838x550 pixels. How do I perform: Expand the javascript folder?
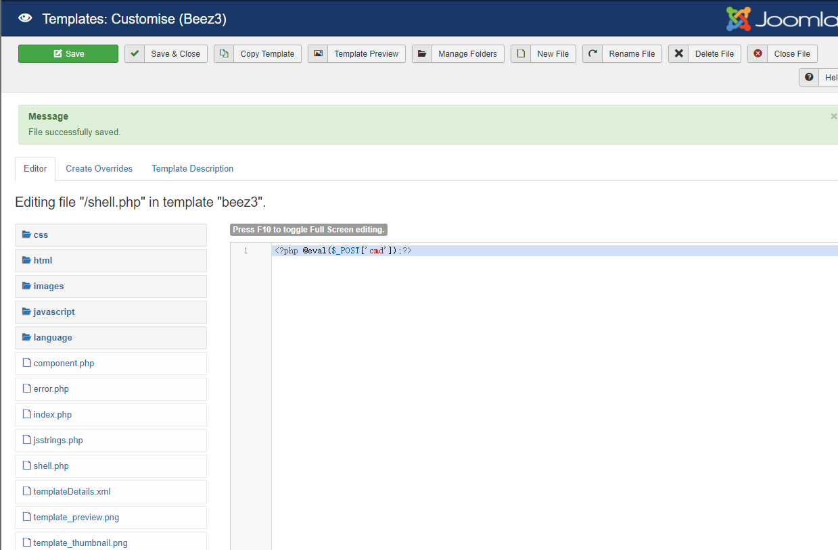pyautogui.click(x=111, y=311)
